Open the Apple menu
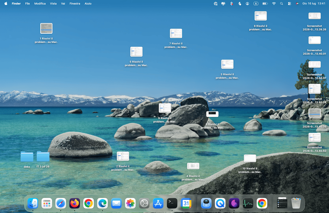Viewport: 329px width, 213px height. click(x=6, y=4)
